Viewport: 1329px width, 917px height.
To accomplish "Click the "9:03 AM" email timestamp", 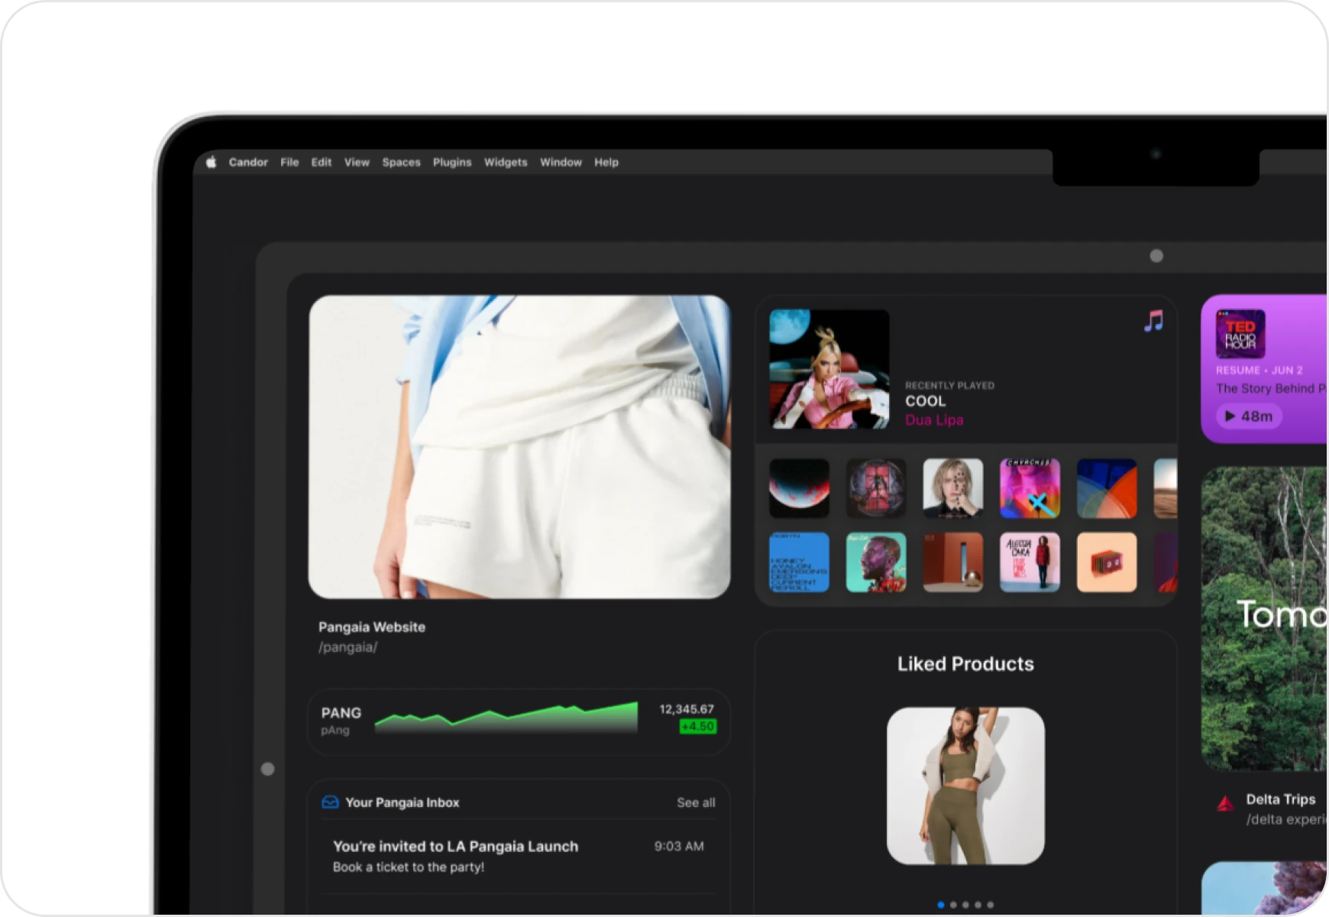I will pyautogui.click(x=679, y=846).
